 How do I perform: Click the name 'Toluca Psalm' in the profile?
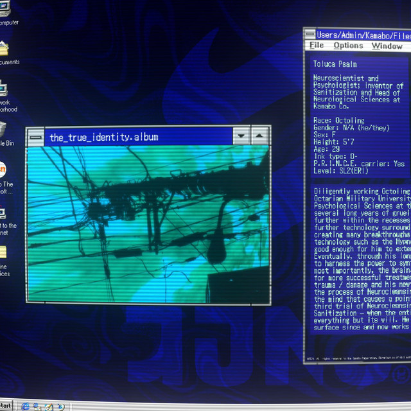[x=335, y=64]
